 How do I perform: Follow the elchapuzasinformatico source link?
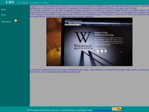coord(102,110)
